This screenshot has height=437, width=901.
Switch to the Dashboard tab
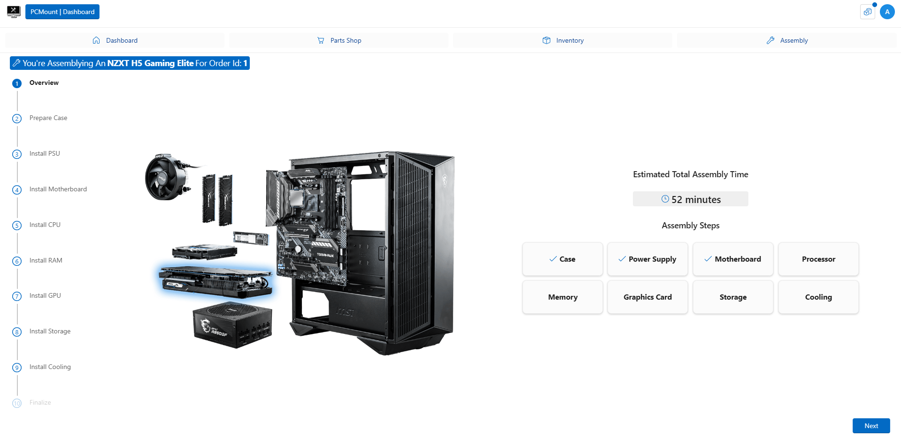click(x=115, y=40)
